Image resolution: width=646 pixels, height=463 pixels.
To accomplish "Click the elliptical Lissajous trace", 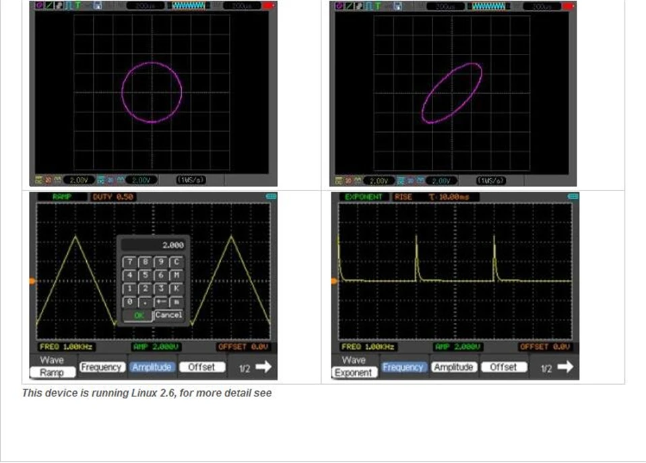I will 452,93.
